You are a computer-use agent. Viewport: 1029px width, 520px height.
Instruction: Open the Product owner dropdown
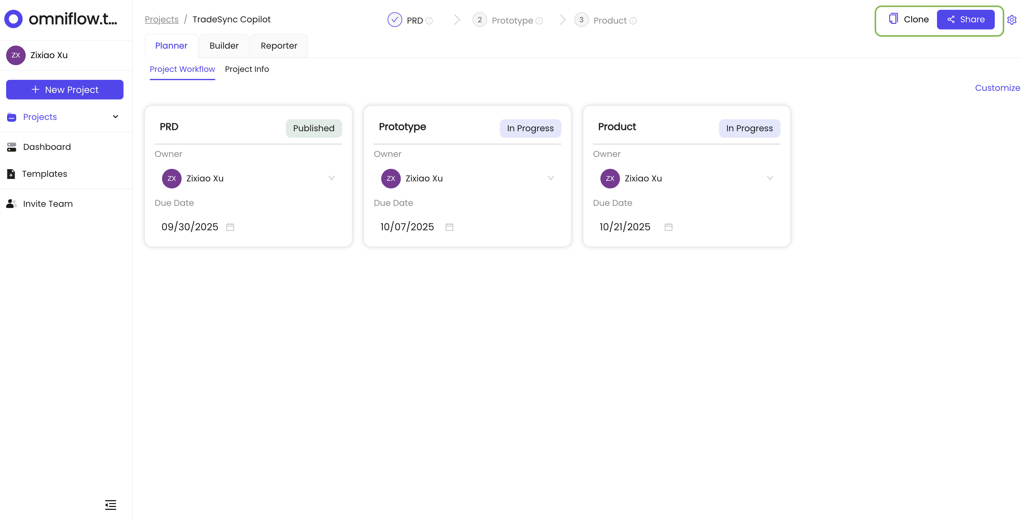pyautogui.click(x=770, y=178)
